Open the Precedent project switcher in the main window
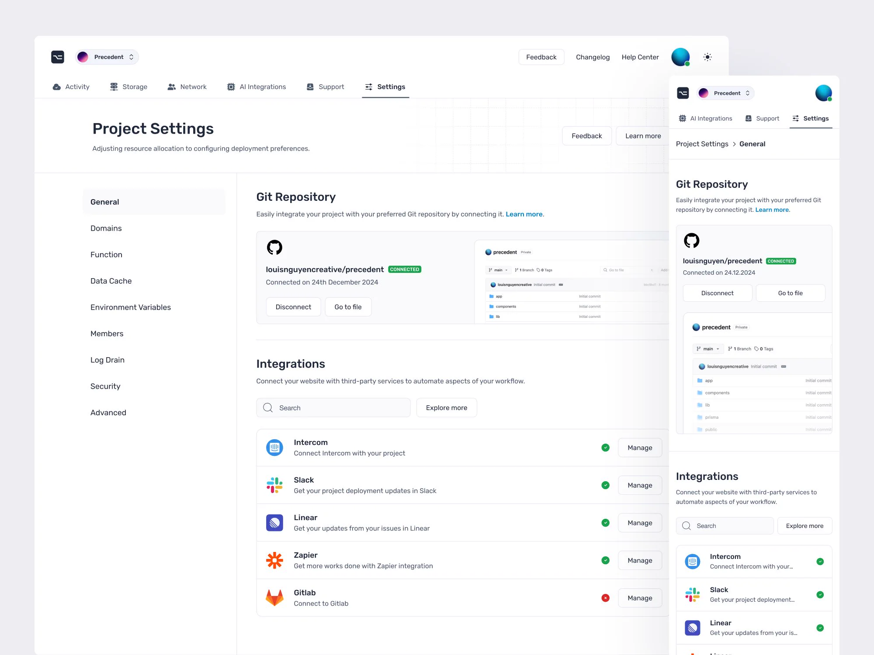874x655 pixels. coord(107,57)
